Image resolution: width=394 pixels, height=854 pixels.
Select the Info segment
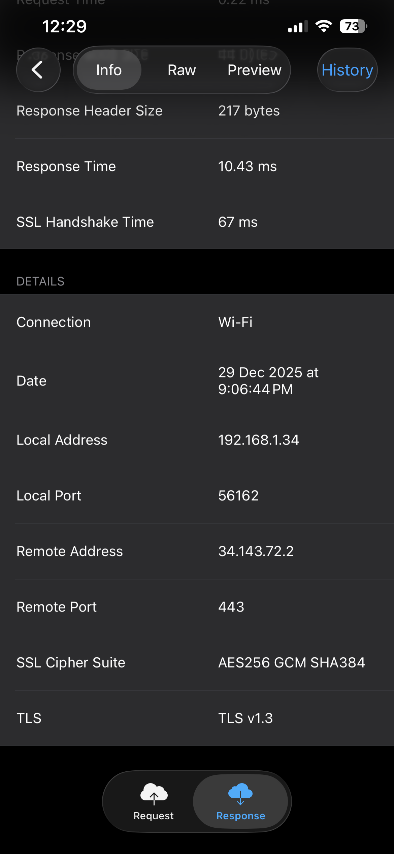tap(108, 70)
